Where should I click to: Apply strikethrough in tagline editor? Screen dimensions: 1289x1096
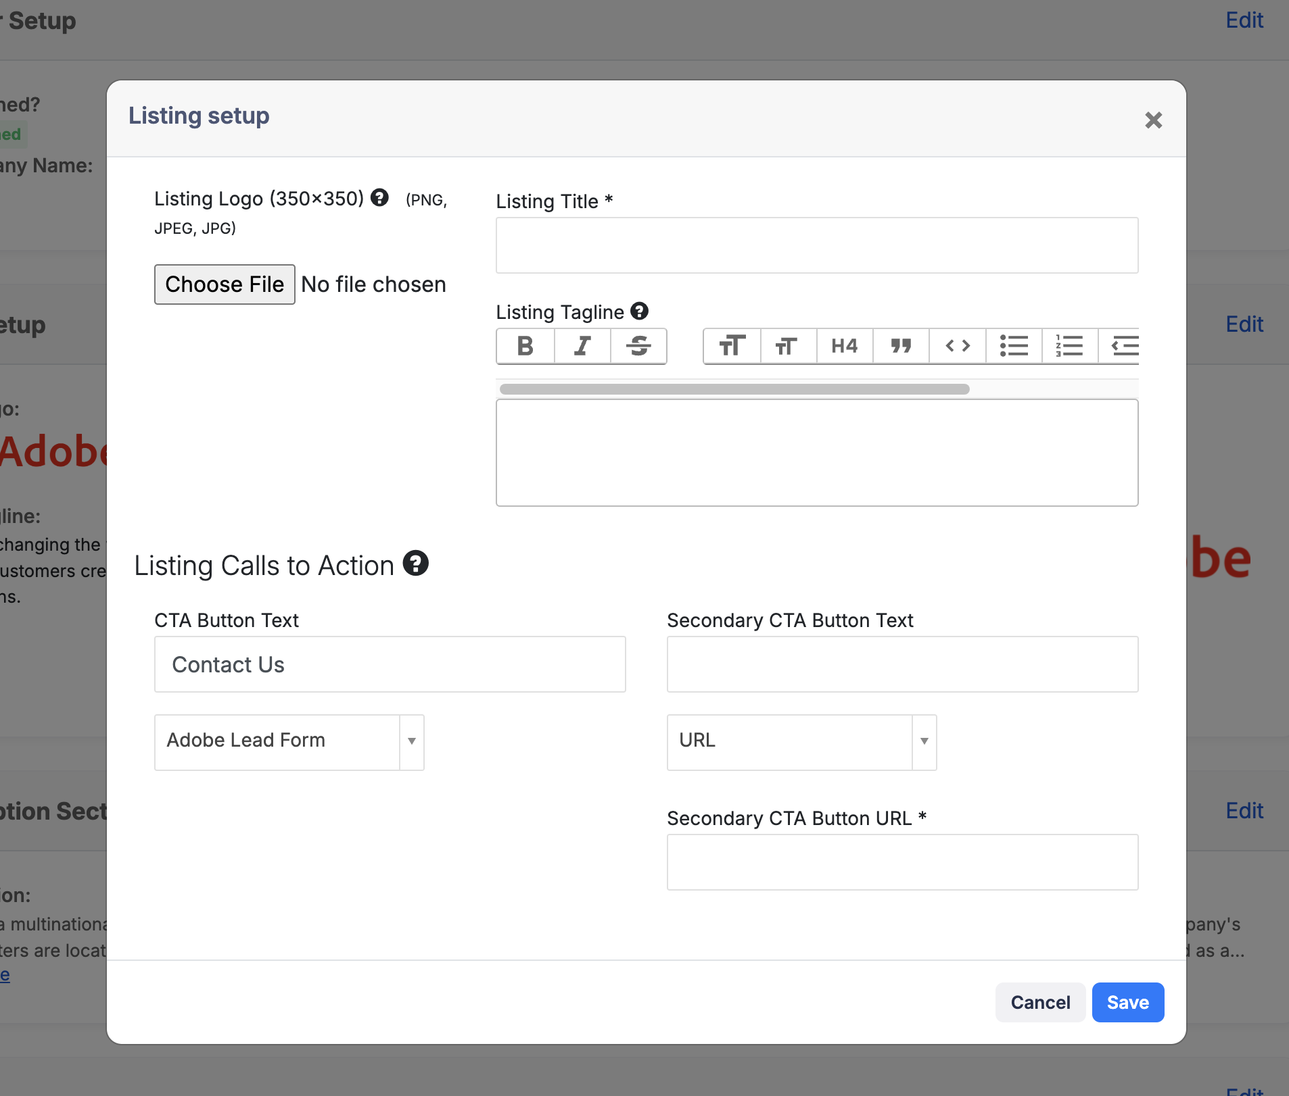coord(638,346)
